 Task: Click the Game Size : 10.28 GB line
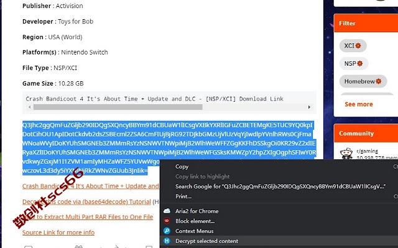(53, 83)
